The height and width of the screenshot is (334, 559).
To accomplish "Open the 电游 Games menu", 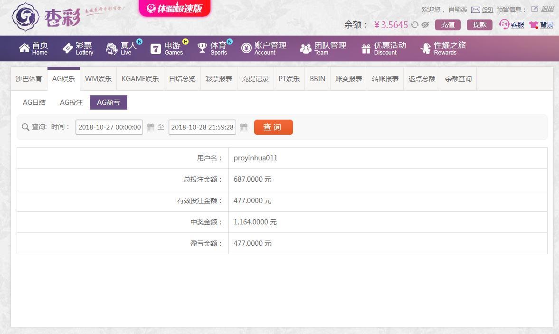I will pos(169,48).
